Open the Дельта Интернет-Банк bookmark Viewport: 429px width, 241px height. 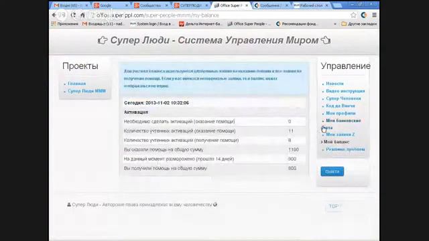click(x=200, y=24)
